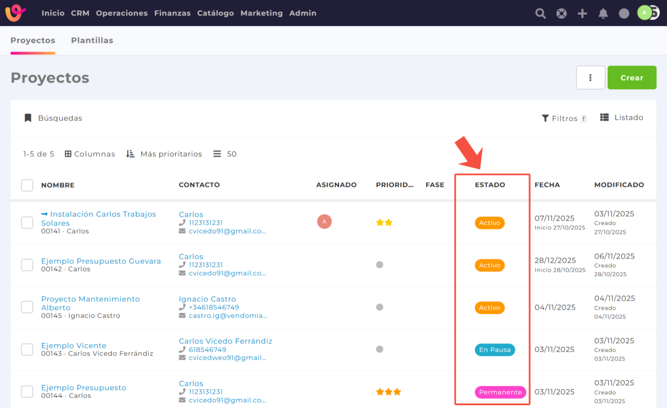Click the pink Permanente status badge
Screen dimensions: 667x408
click(500, 392)
